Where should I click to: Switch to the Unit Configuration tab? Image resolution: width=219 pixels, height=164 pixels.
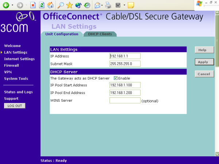click(x=62, y=34)
